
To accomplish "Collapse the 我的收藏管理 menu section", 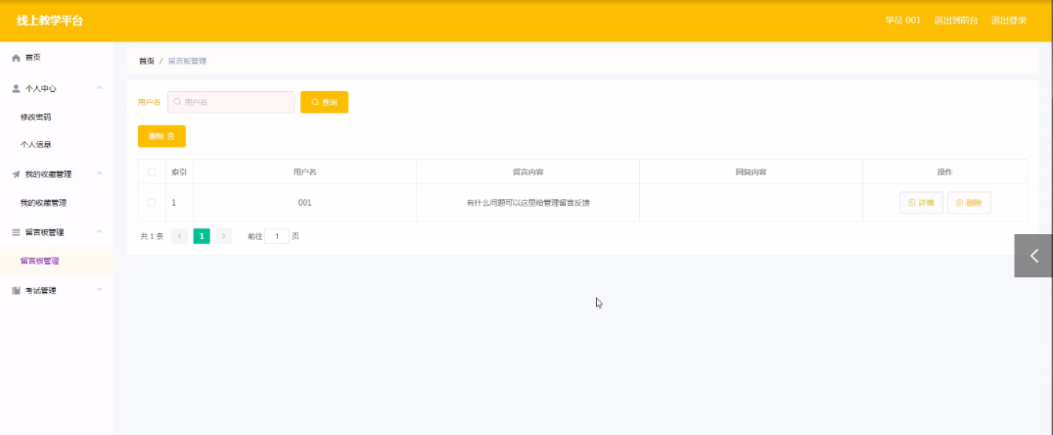I will point(100,174).
